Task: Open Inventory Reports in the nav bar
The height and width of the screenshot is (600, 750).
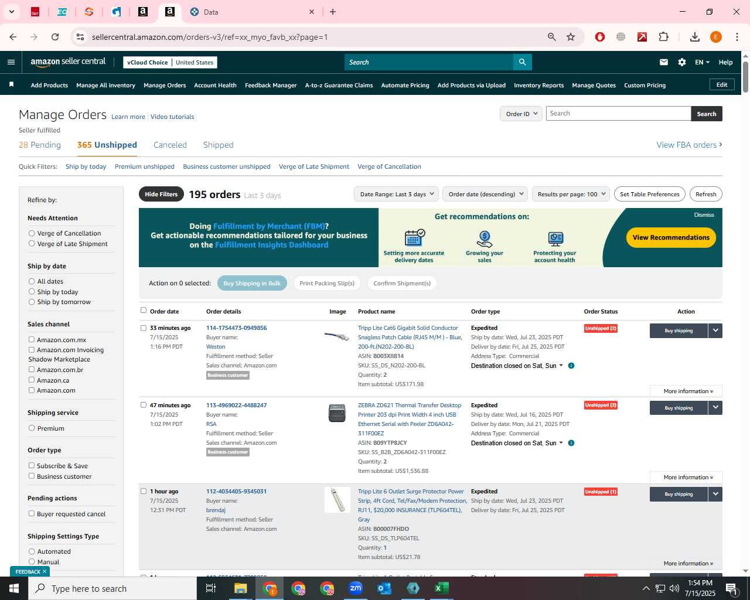Action: point(538,85)
